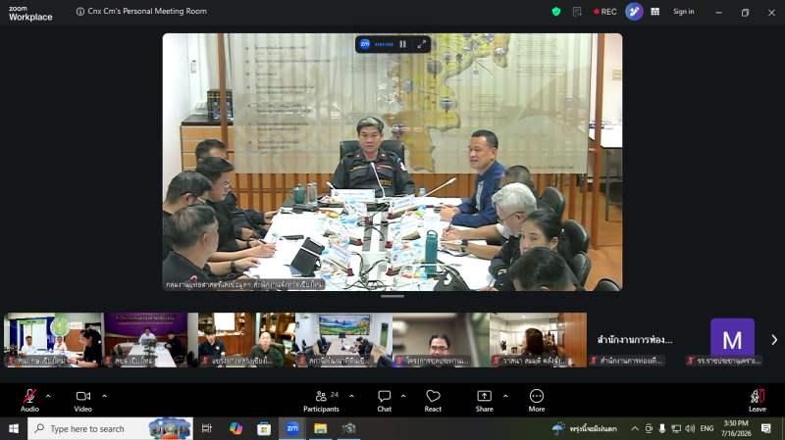Image resolution: width=785 pixels, height=440 pixels.
Task: Select the thumbnail with wooden shelves background
Action: [x=246, y=340]
